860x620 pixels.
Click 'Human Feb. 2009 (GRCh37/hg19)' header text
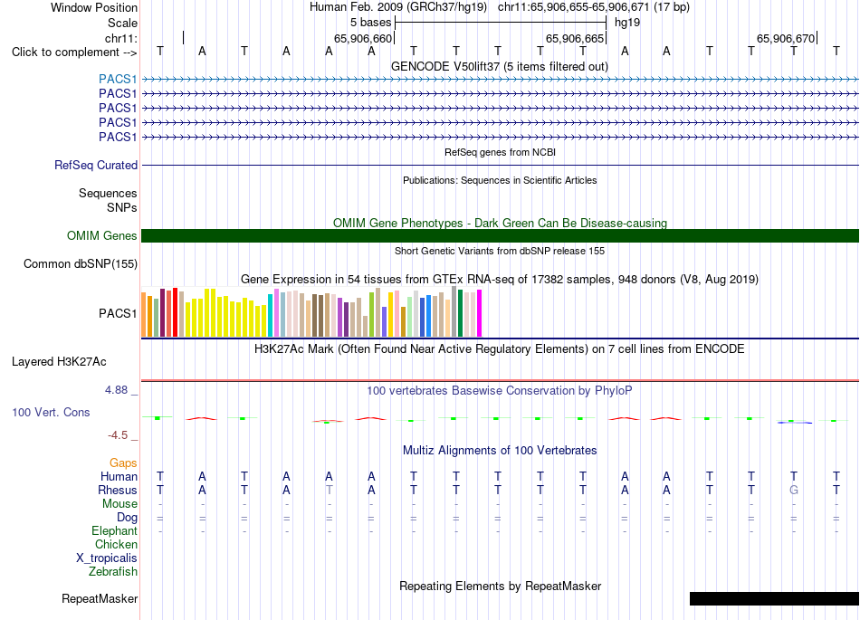[398, 7]
